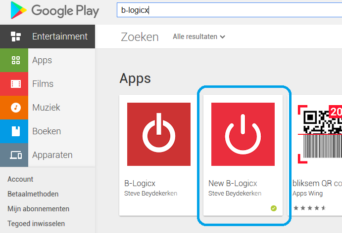Open the Muziek category

48,108
